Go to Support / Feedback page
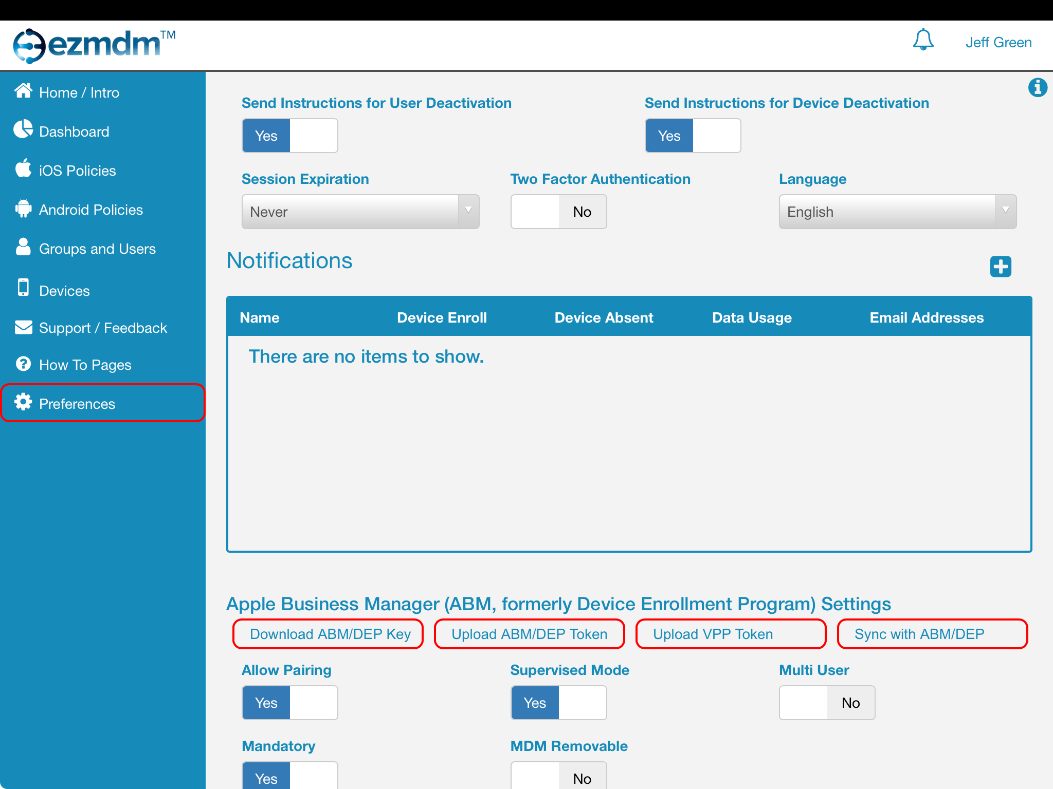This screenshot has height=789, width=1053. [103, 328]
